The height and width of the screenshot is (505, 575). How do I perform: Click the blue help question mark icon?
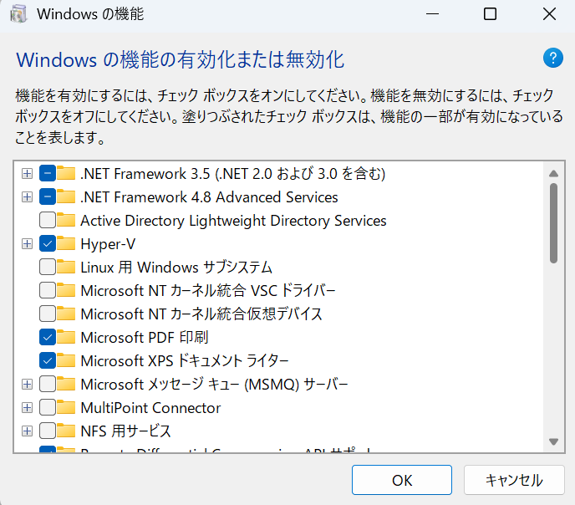[552, 58]
